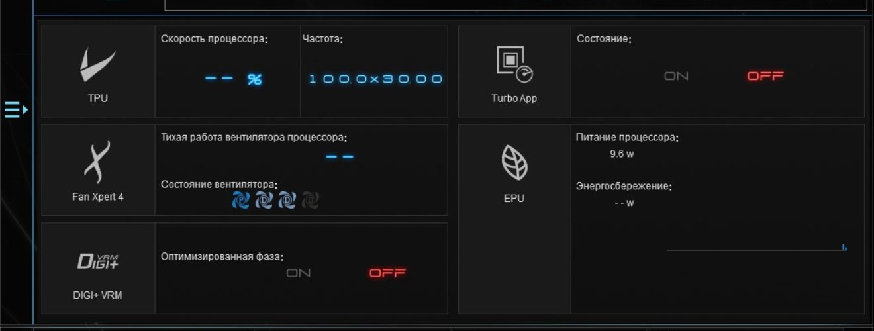Click the first blue fan status icon
This screenshot has width=874, height=331.
point(241,200)
